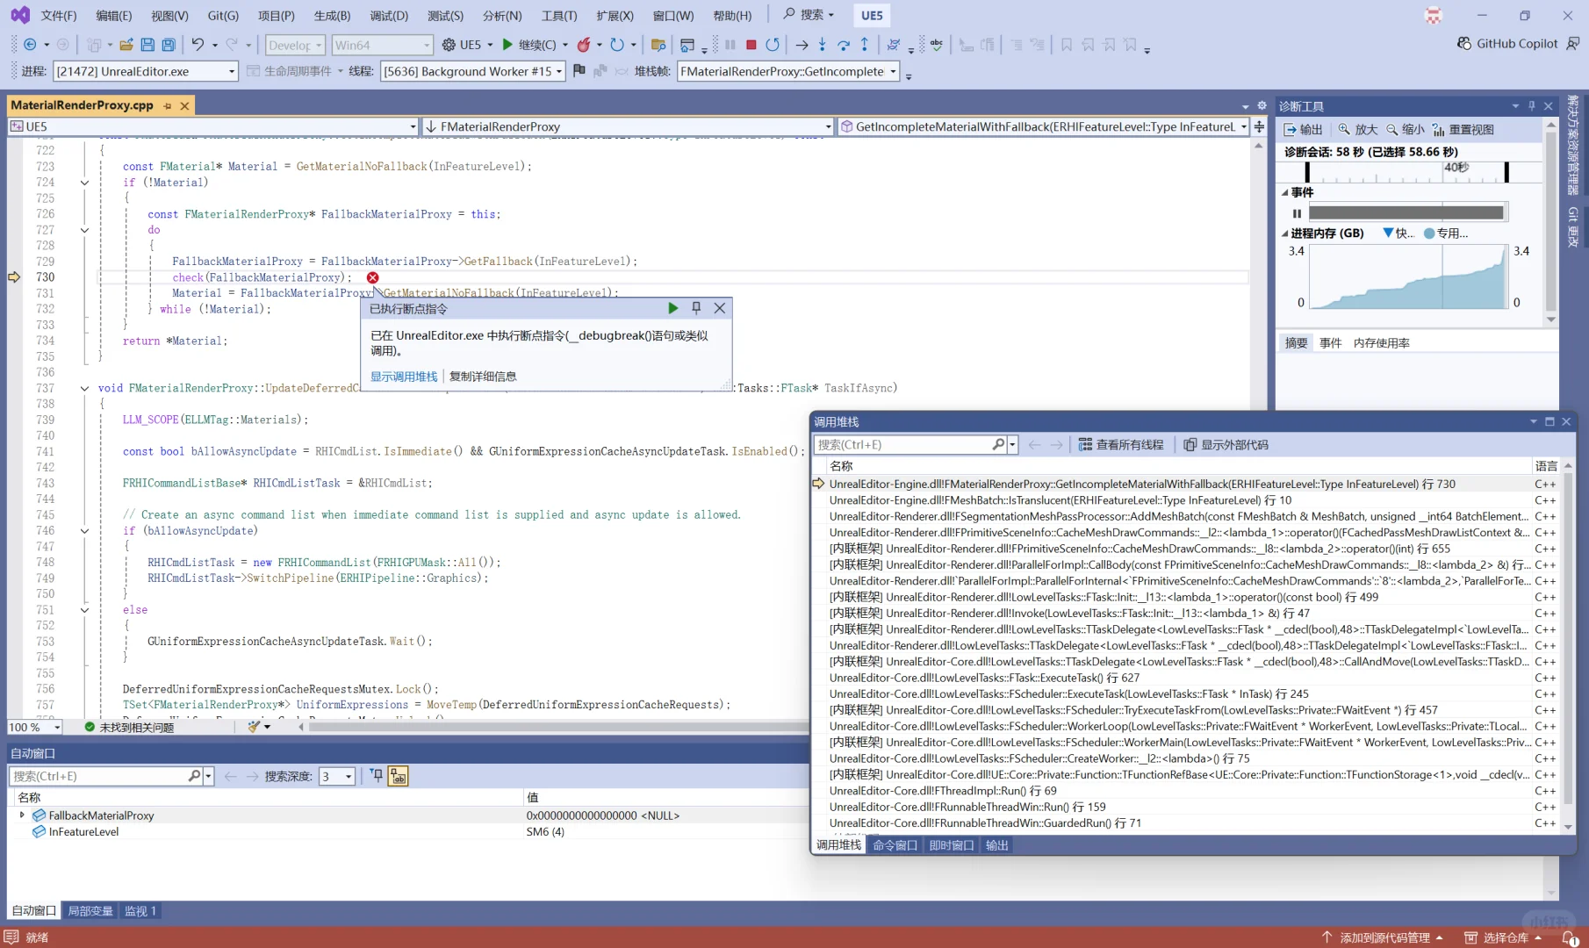Restart debugging using the circular arrow icon

click(773, 45)
